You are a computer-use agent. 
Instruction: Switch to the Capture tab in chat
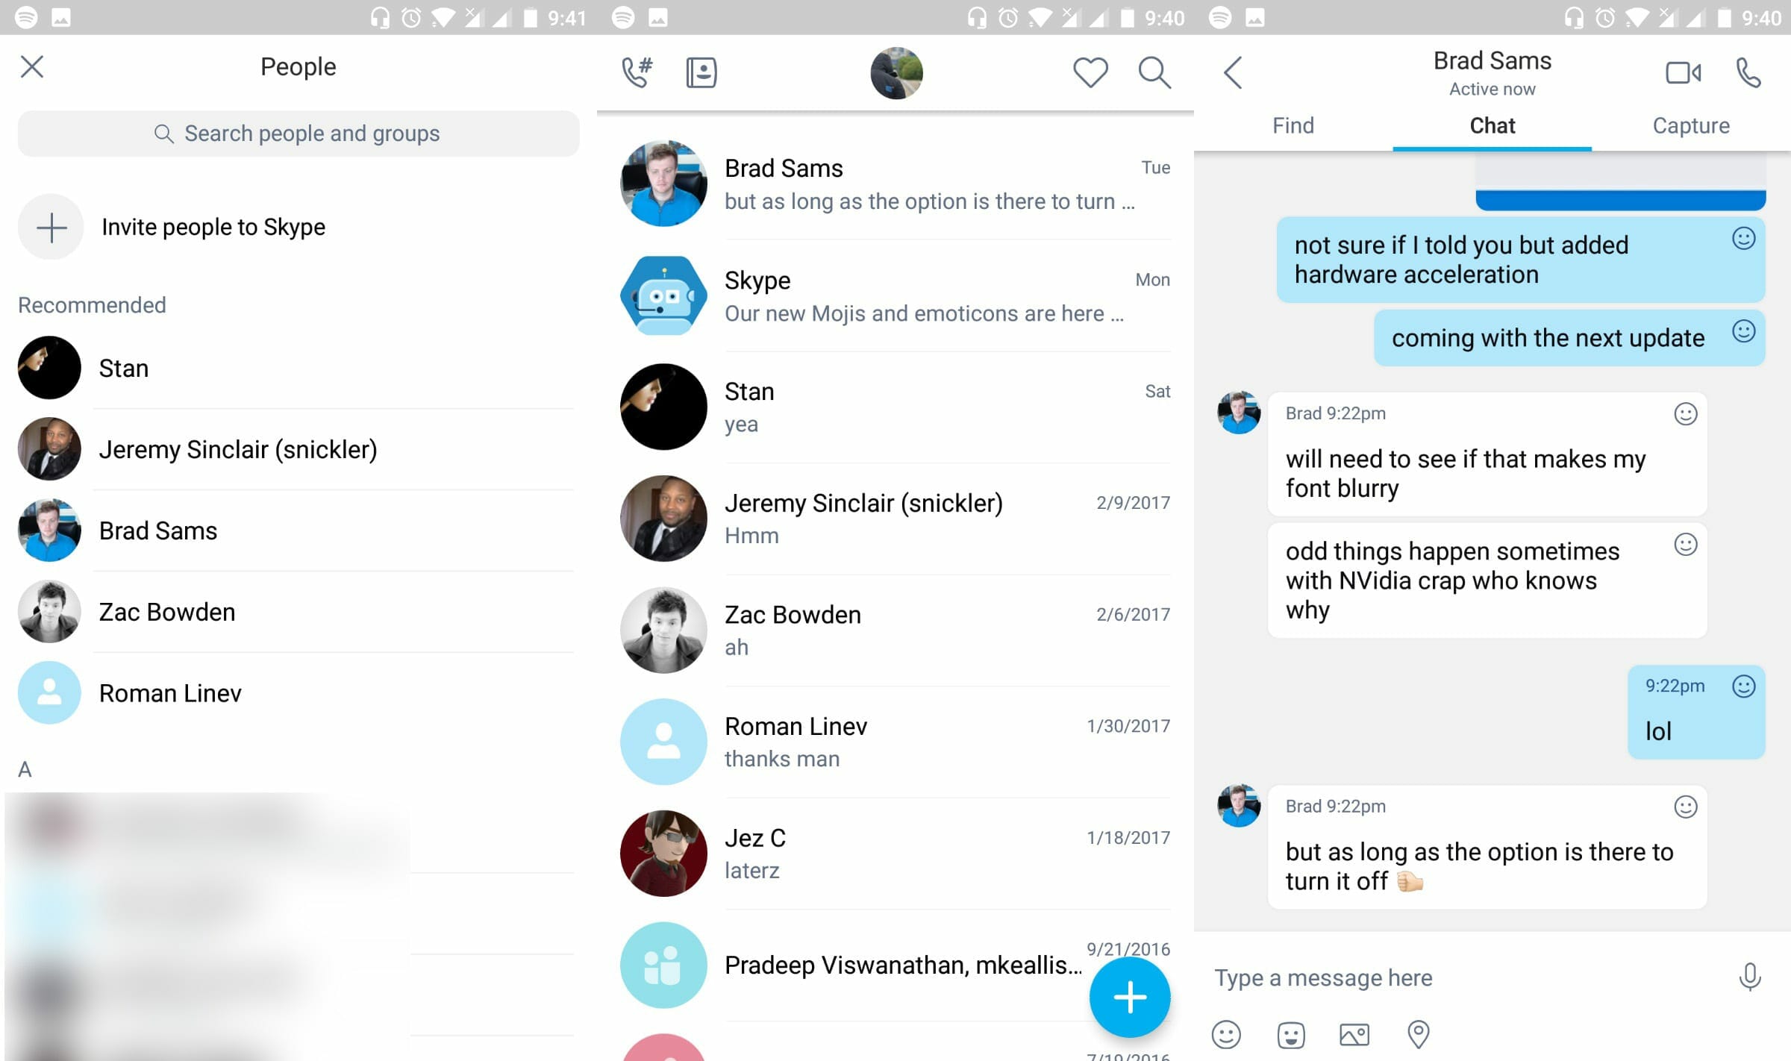click(1691, 124)
